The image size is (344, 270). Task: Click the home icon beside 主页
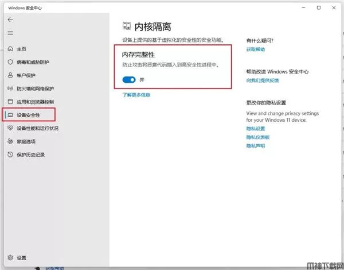pyautogui.click(x=10, y=49)
